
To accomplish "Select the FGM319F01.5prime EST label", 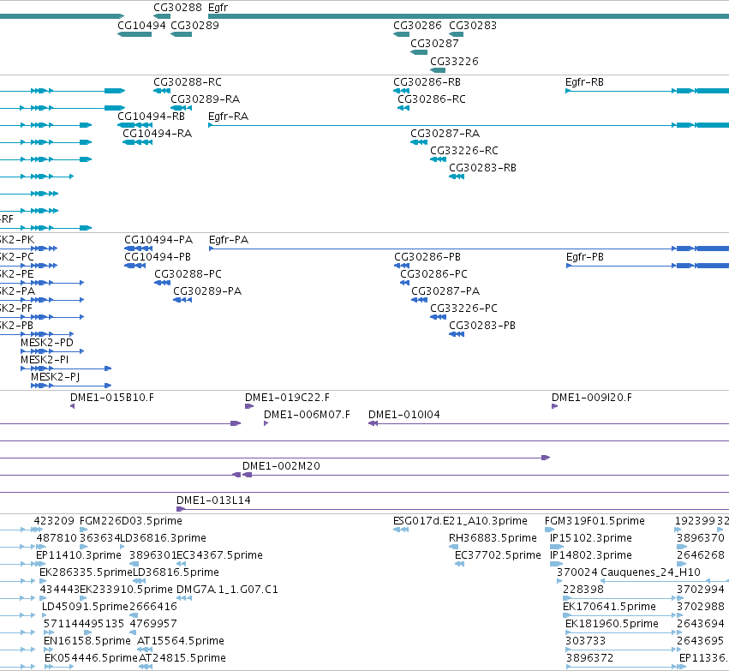I will click(595, 521).
